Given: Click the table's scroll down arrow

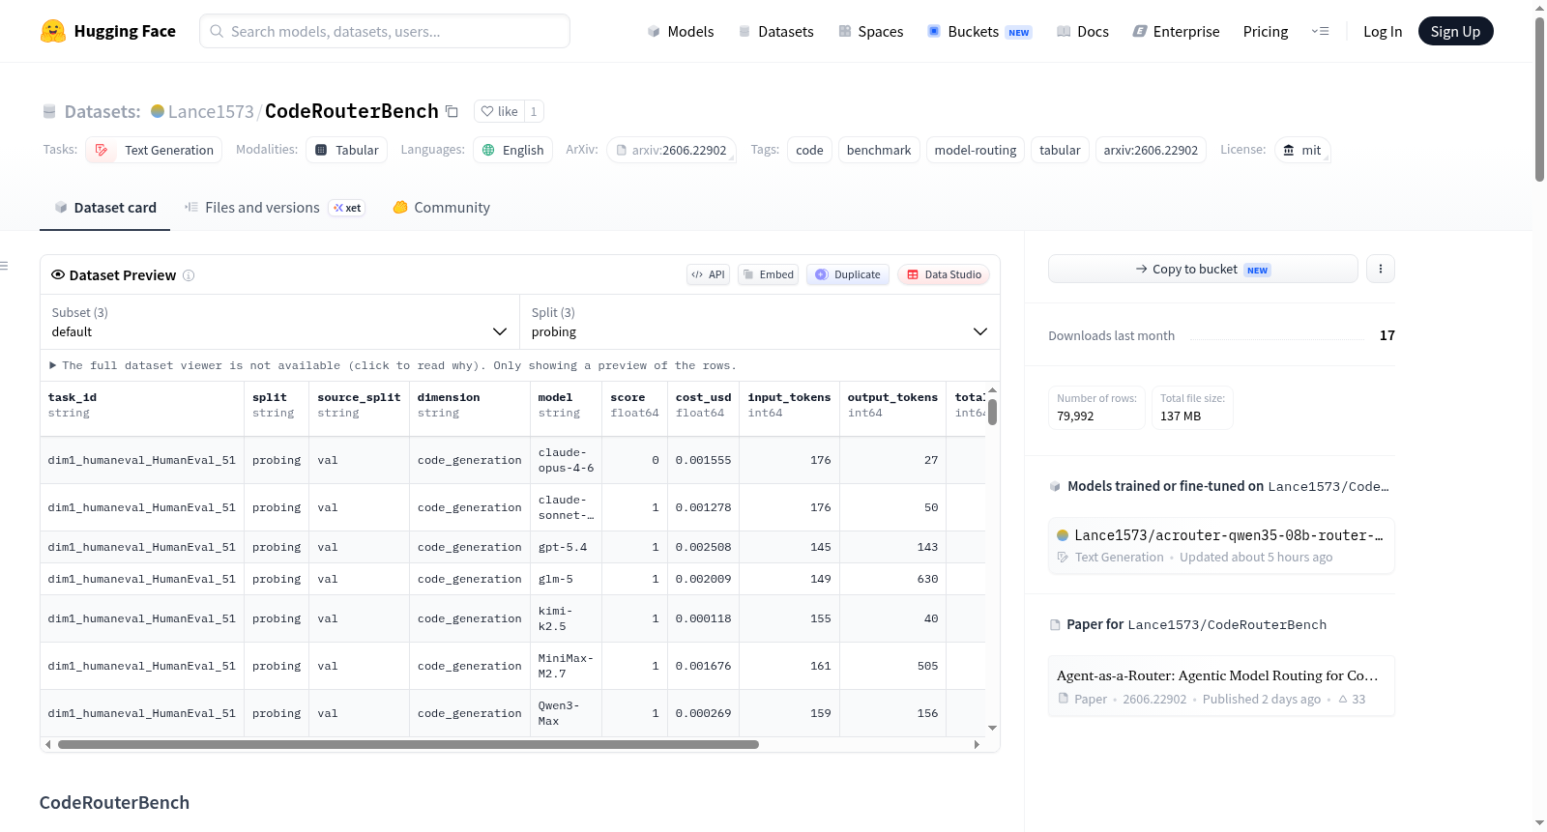Looking at the screenshot, I should 992,729.
